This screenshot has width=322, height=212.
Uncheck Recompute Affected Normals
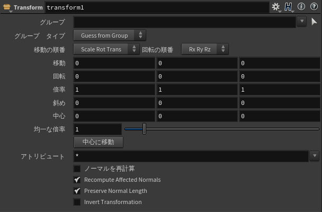click(77, 180)
